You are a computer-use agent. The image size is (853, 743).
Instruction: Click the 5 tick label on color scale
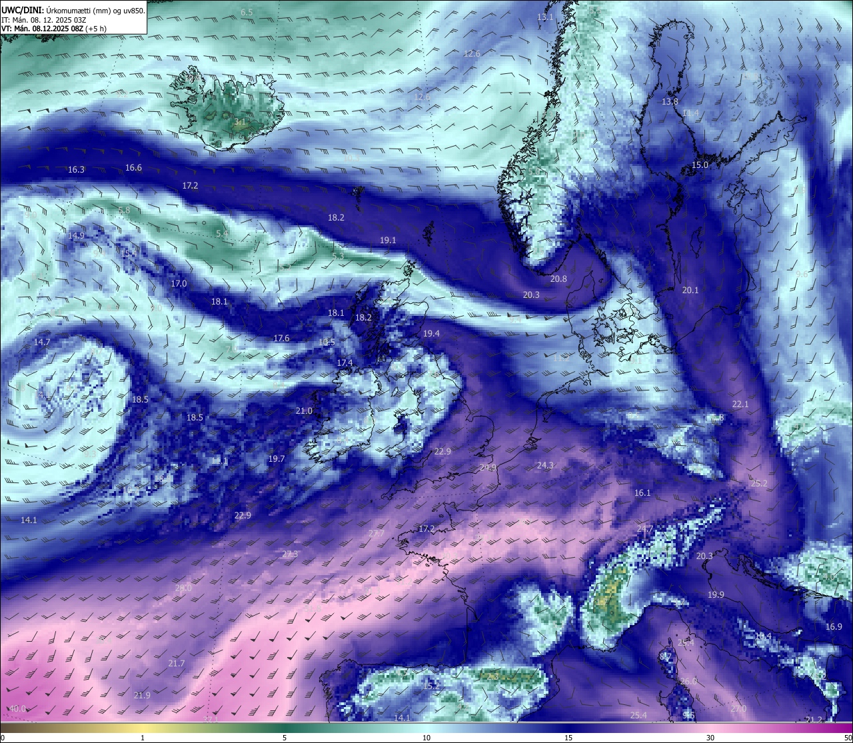click(x=285, y=738)
